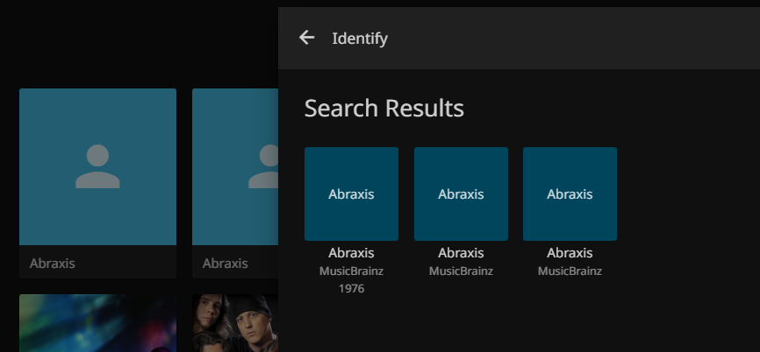760x352 pixels.
Task: Click MusicBrainz label of the first result
Action: coord(351,271)
